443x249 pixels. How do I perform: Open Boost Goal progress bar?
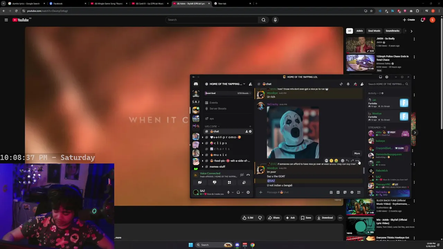[x=228, y=93]
